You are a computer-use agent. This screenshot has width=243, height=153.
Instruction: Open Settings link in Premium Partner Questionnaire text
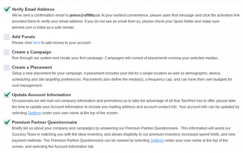click(x=157, y=140)
